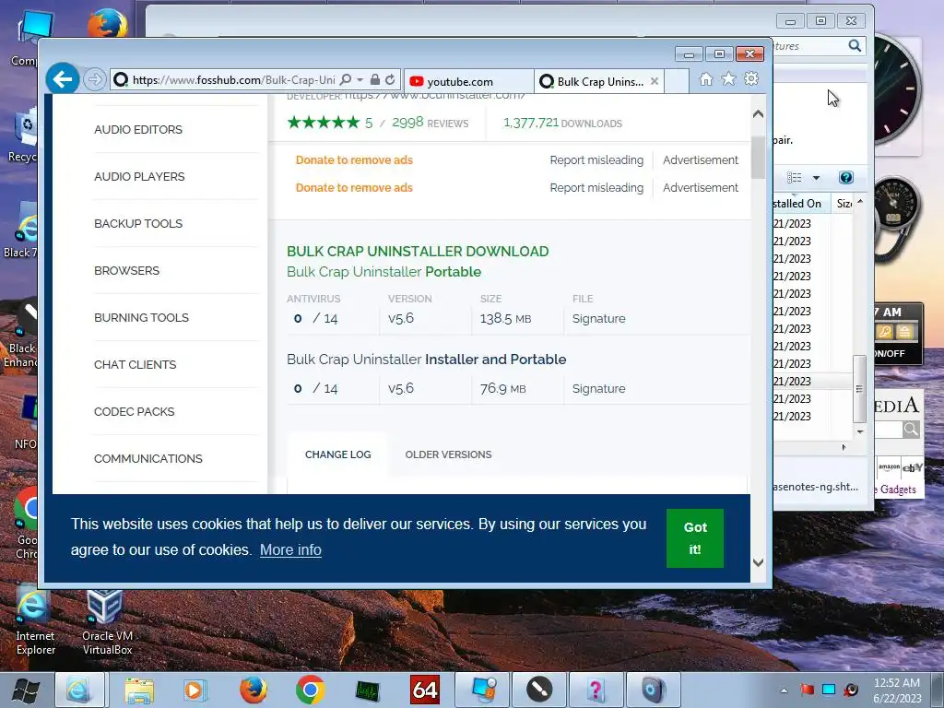This screenshot has height=708, width=944.
Task: Click the 76.9 MB size value
Action: [502, 388]
